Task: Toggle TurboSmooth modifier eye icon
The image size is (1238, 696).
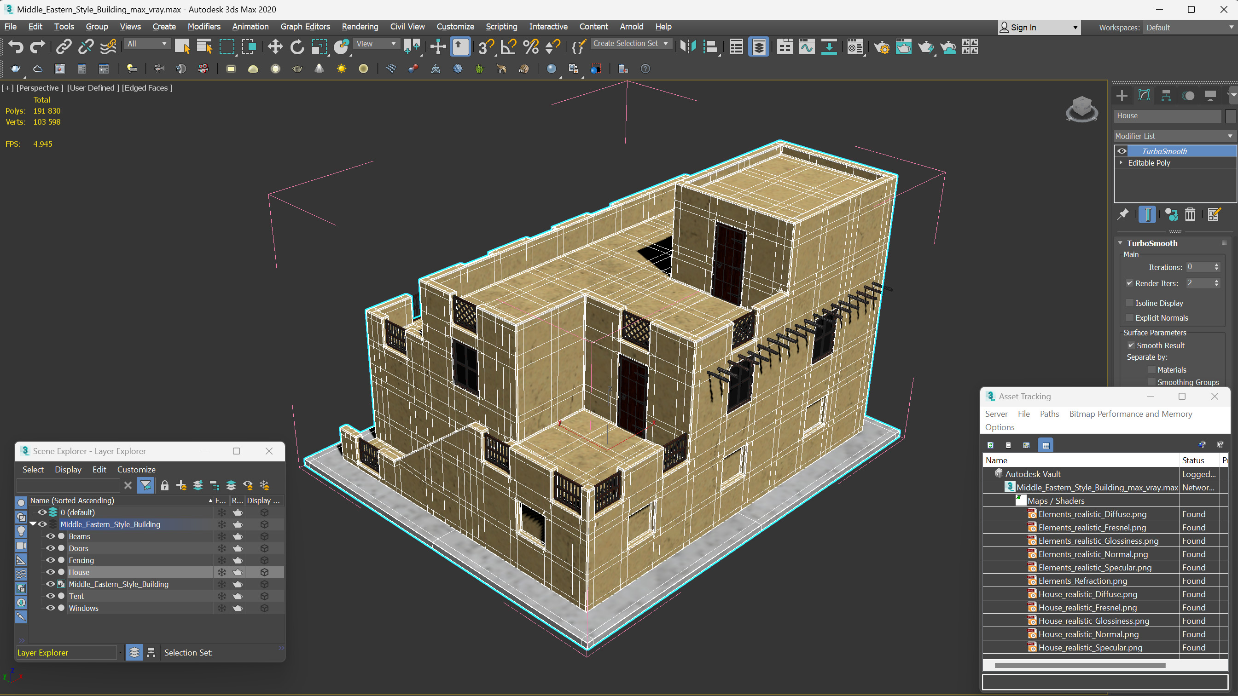Action: (1122, 151)
